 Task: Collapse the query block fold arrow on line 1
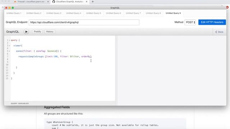tap(9, 40)
